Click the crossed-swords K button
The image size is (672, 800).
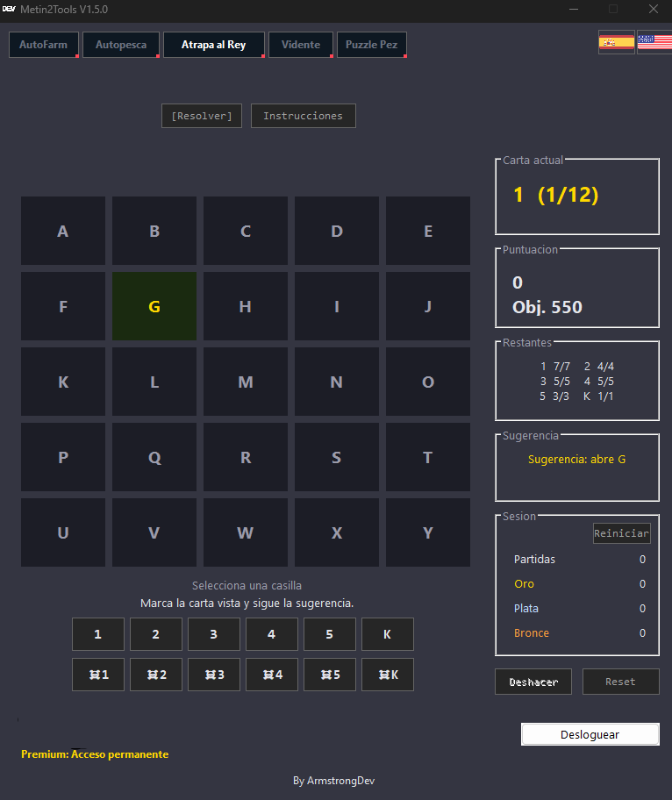(388, 675)
